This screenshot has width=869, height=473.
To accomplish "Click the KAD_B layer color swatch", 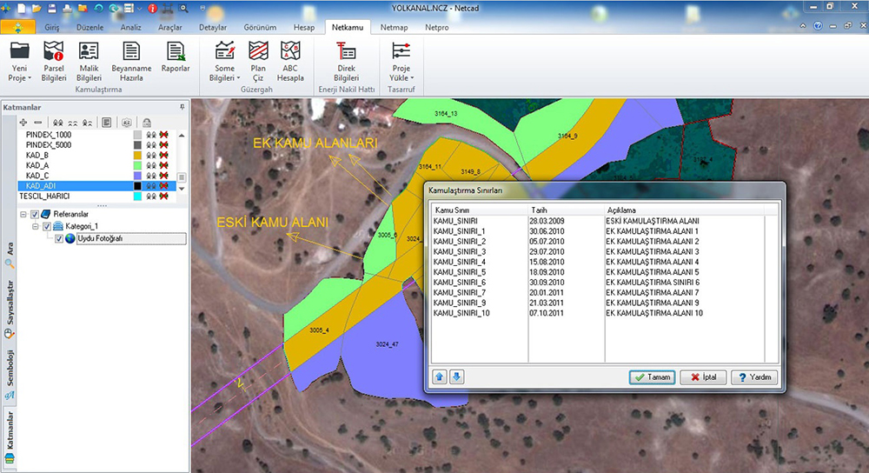I will [x=137, y=154].
